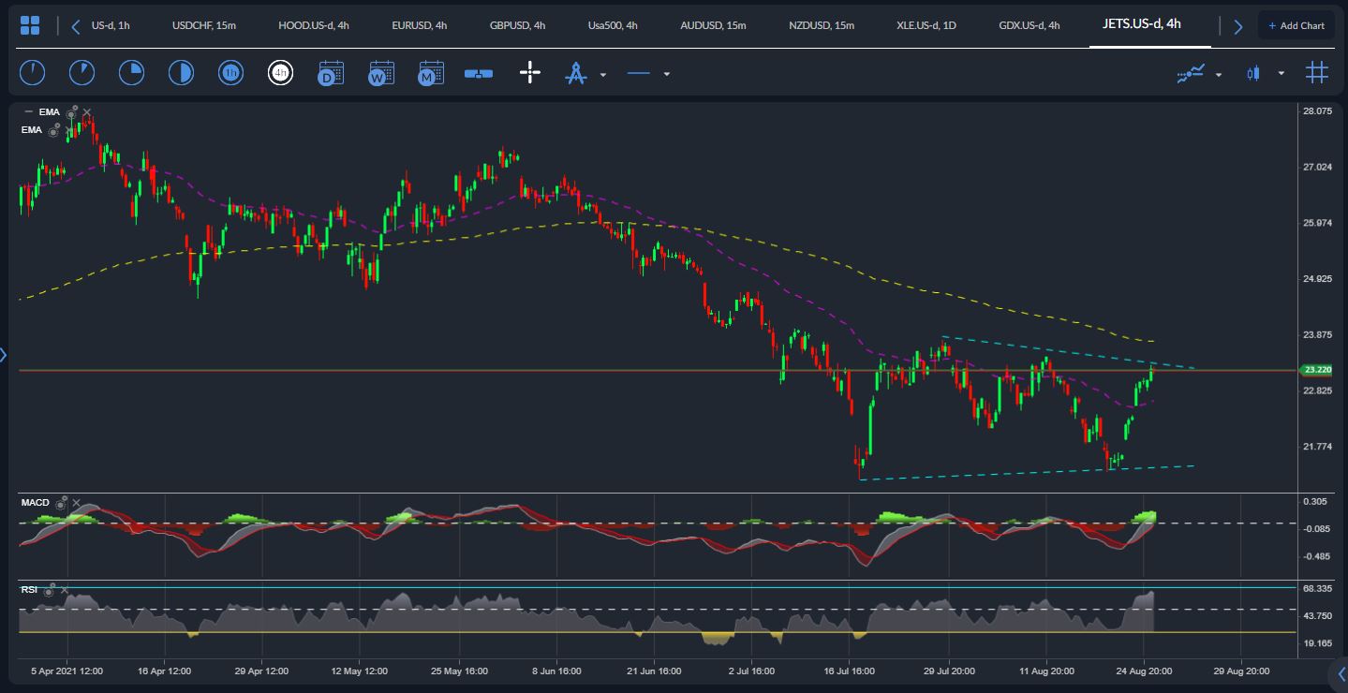The width and height of the screenshot is (1348, 693).
Task: Select the weekly W calendar timeframe
Action: point(381,73)
